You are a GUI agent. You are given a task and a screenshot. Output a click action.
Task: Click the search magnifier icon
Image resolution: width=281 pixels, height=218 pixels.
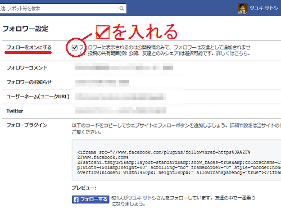click(x=122, y=8)
